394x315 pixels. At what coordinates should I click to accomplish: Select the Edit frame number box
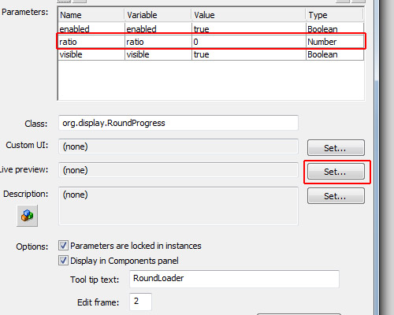pyautogui.click(x=140, y=302)
